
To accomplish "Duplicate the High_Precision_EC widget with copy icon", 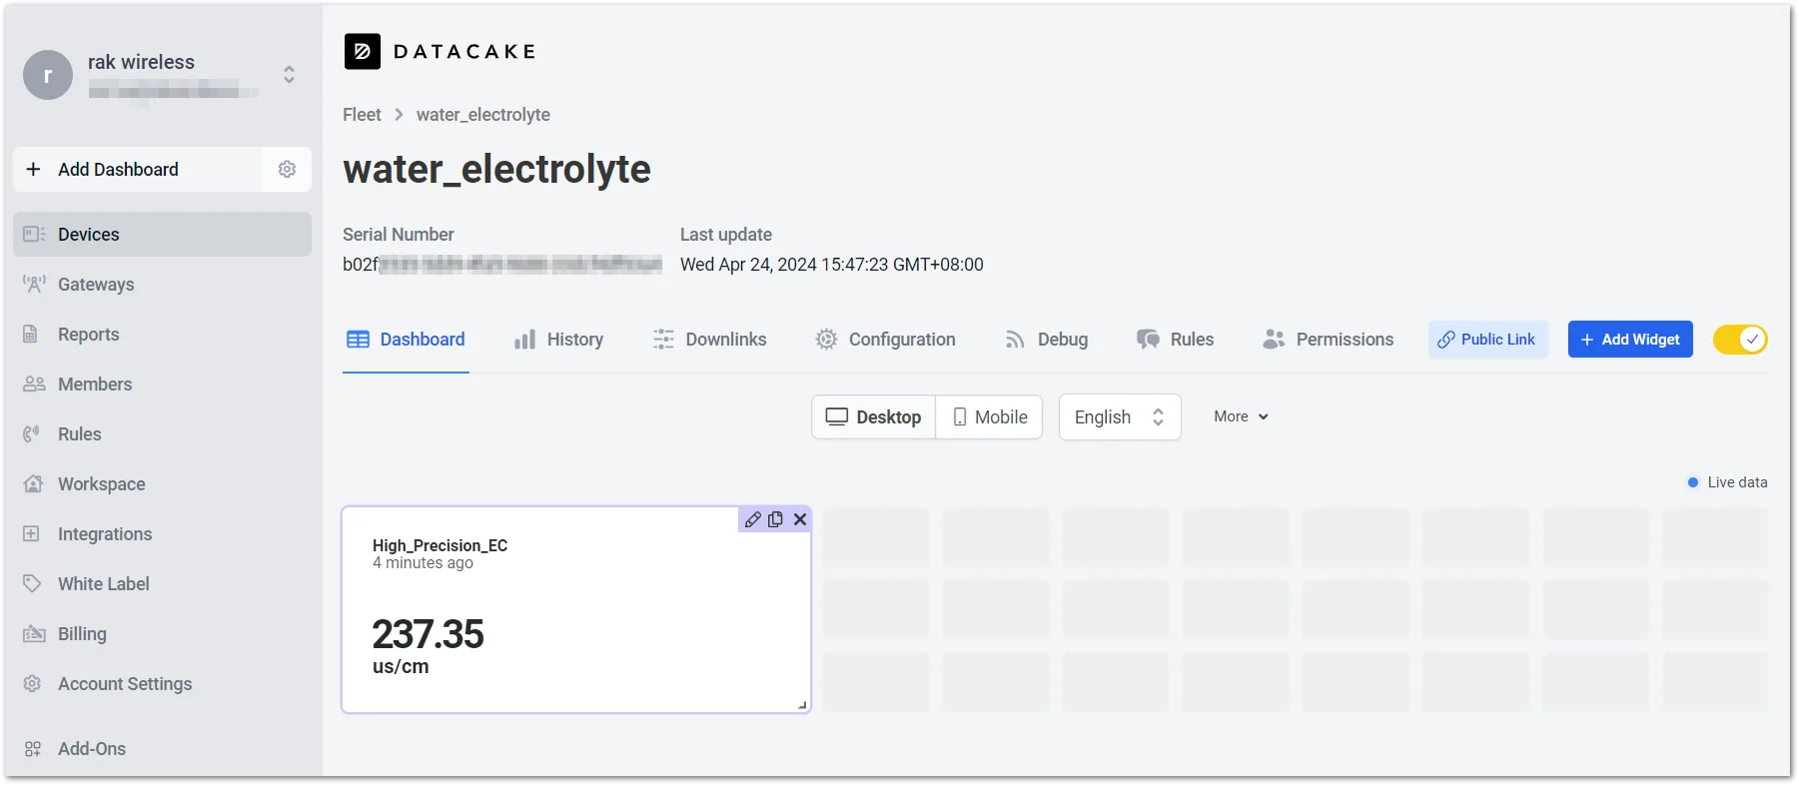I will click(x=775, y=519).
